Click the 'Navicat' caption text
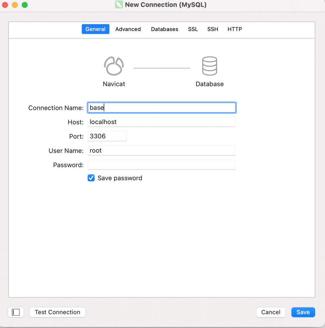The image size is (325, 328). 114,84
